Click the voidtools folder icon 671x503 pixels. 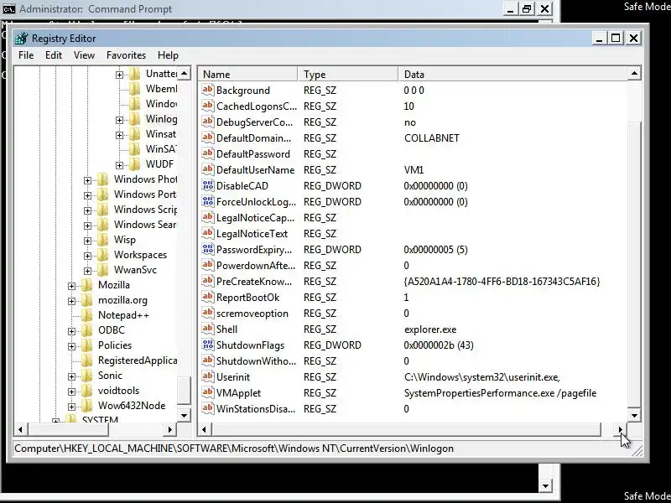pyautogui.click(x=86, y=391)
